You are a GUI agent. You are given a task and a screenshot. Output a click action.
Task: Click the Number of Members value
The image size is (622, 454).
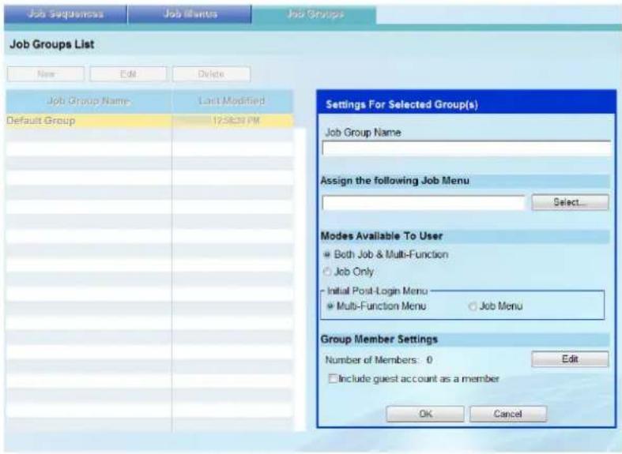tap(430, 360)
